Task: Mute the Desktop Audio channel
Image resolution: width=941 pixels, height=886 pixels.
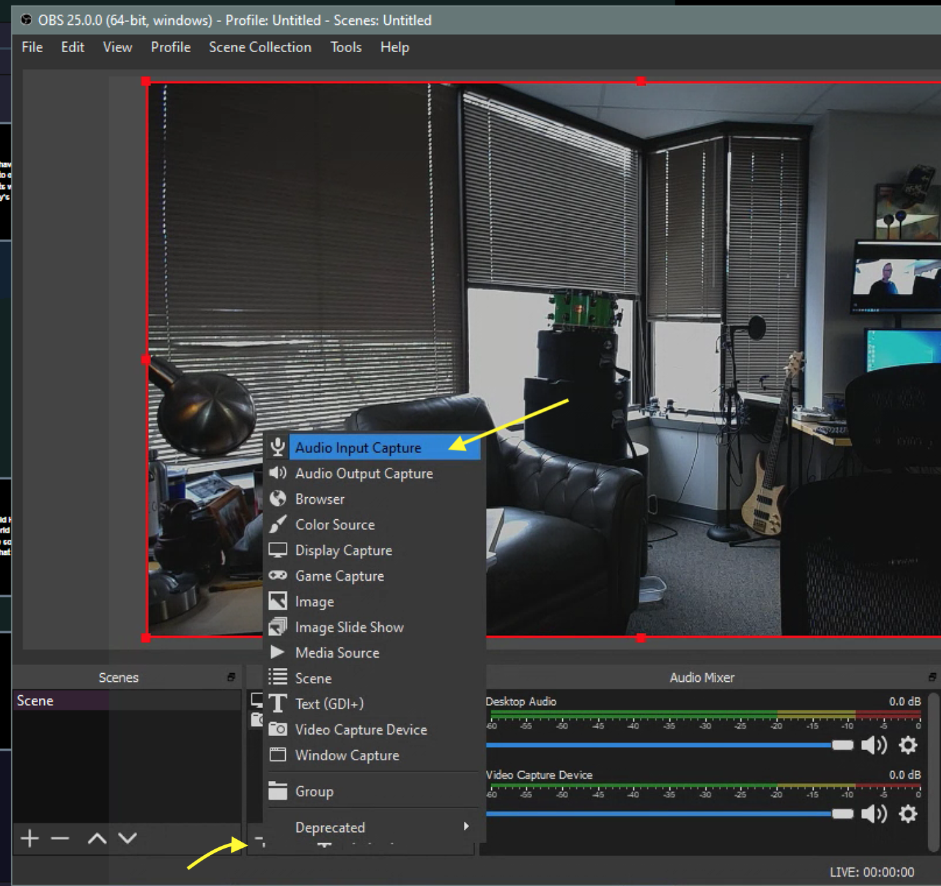Action: [873, 745]
